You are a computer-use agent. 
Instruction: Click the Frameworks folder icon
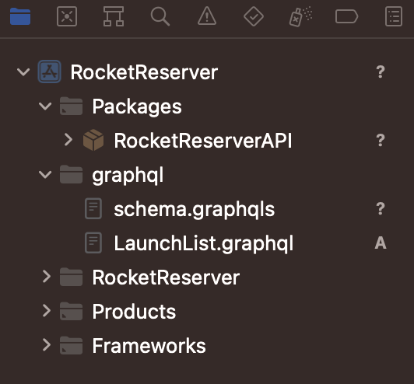(71, 345)
